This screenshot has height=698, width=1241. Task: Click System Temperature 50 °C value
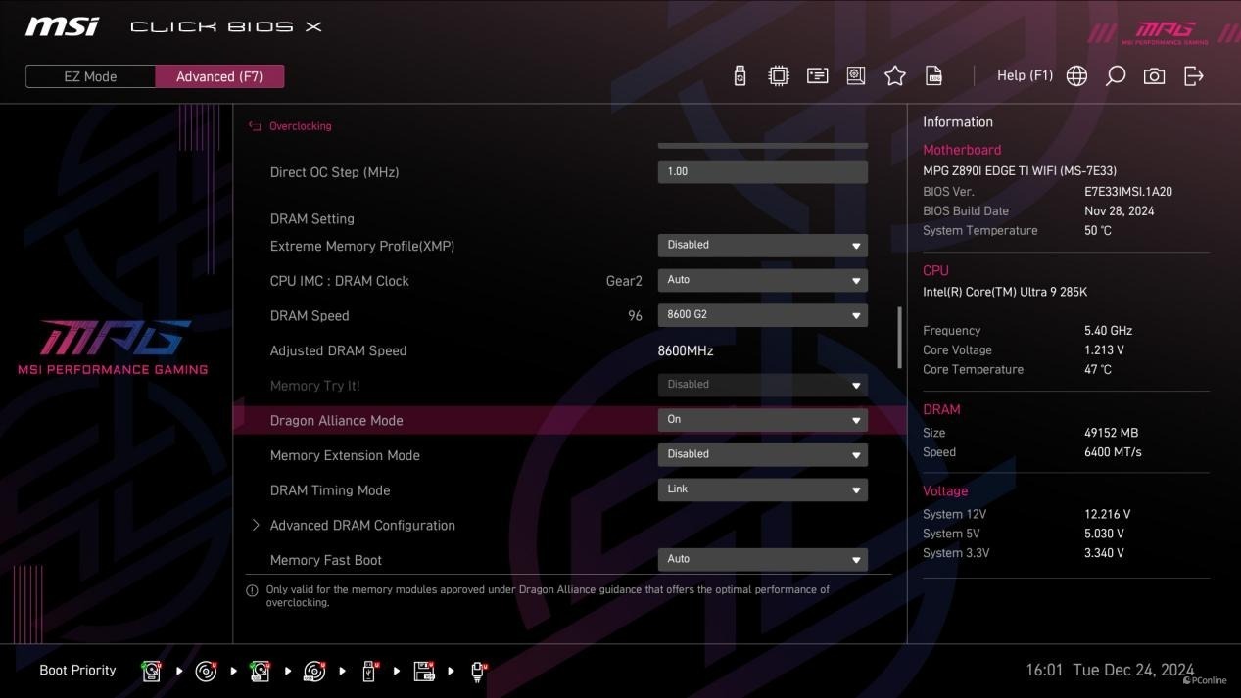tap(1098, 231)
